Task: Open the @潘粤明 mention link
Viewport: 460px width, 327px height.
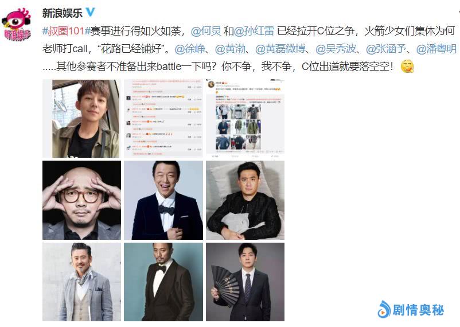Action: pyautogui.click(x=436, y=49)
